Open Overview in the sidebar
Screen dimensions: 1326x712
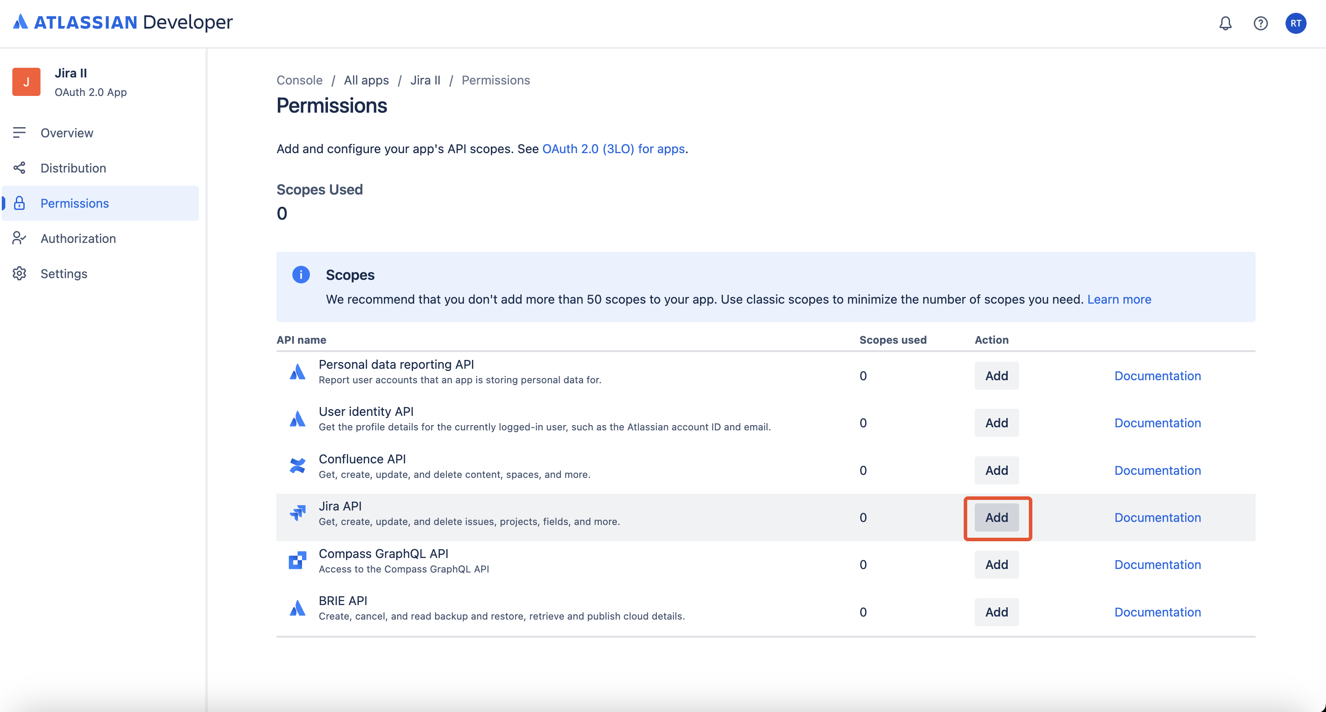[x=67, y=133]
